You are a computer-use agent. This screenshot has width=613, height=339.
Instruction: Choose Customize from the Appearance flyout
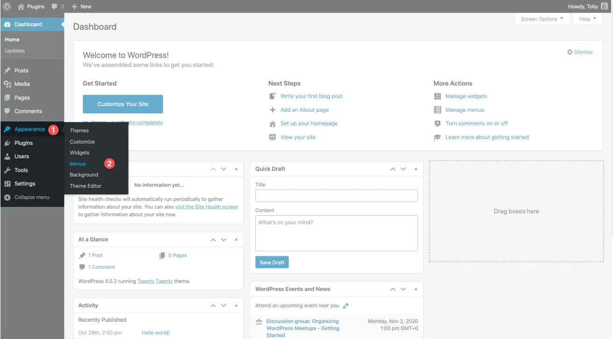click(82, 142)
